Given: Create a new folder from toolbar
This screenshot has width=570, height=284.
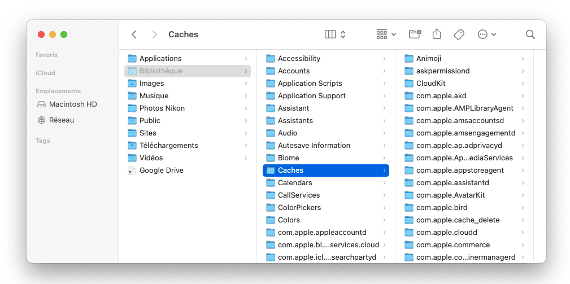Looking at the screenshot, I should coord(415,34).
